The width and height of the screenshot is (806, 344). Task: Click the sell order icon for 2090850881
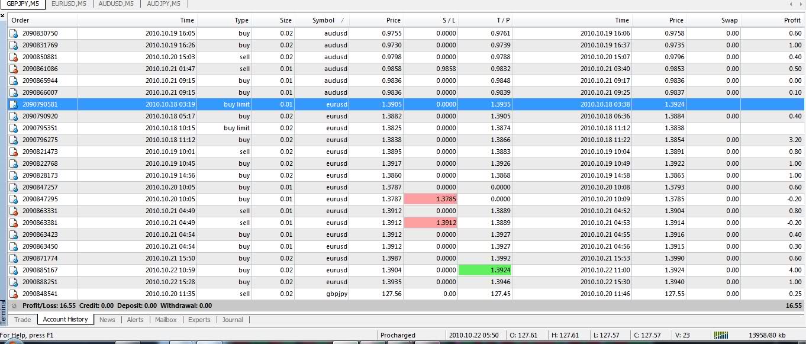point(14,57)
